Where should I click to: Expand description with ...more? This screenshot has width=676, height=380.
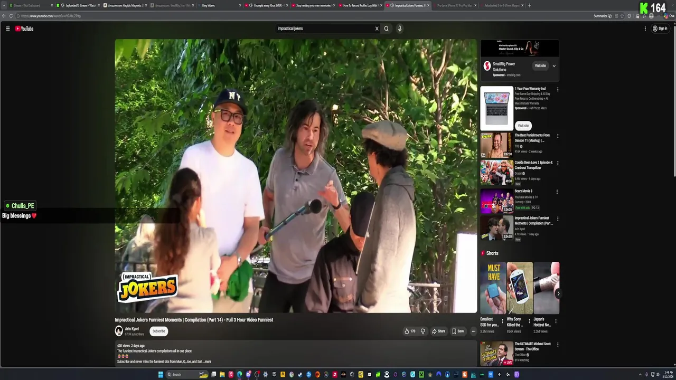pyautogui.click(x=207, y=362)
